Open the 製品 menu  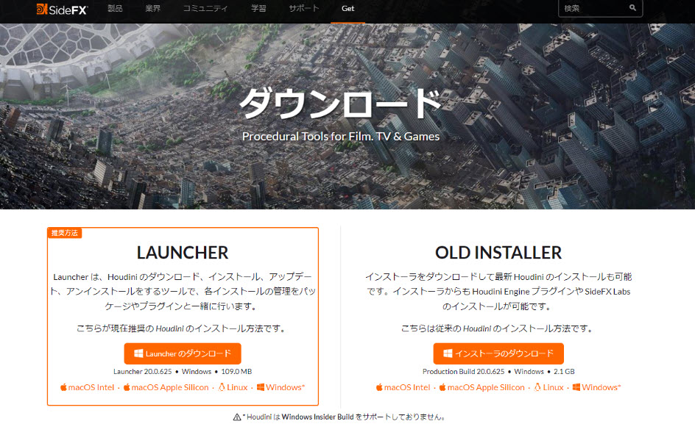(115, 8)
